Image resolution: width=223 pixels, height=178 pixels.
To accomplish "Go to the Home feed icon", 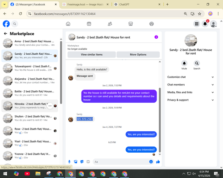I will tap(68, 24).
